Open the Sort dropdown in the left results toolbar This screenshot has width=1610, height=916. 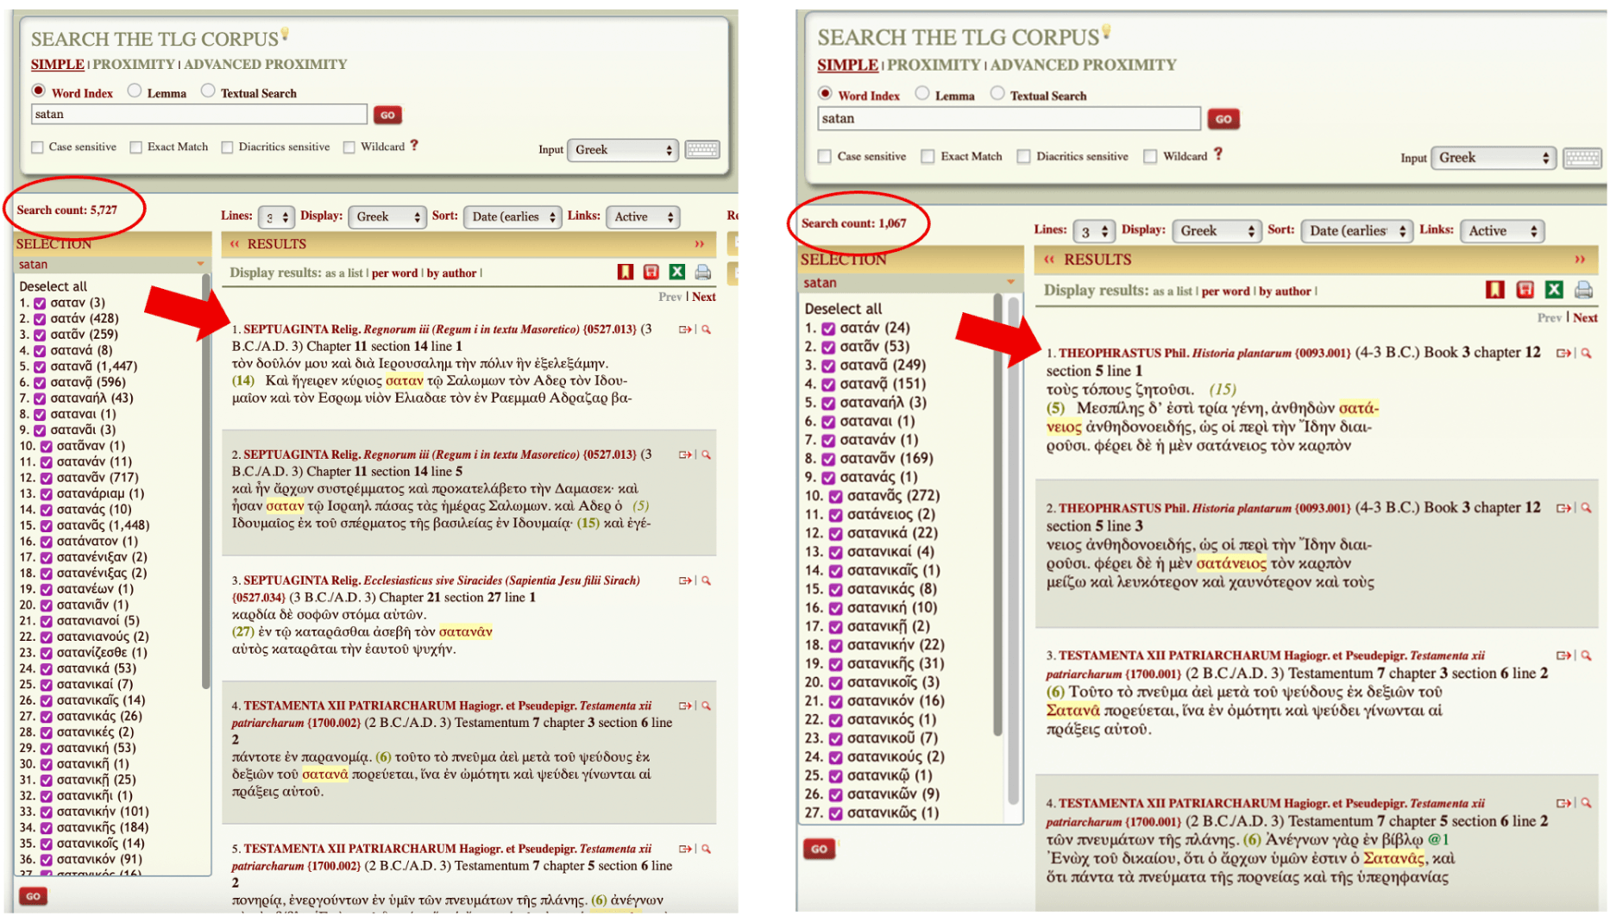(x=513, y=217)
